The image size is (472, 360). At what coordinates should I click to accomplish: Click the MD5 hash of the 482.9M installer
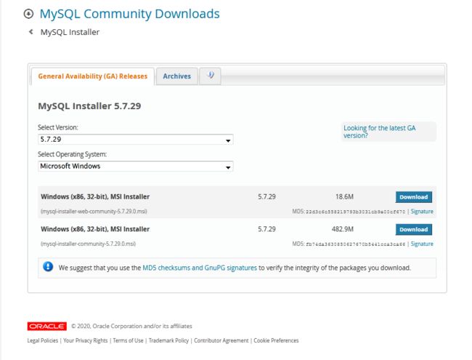[356, 244]
